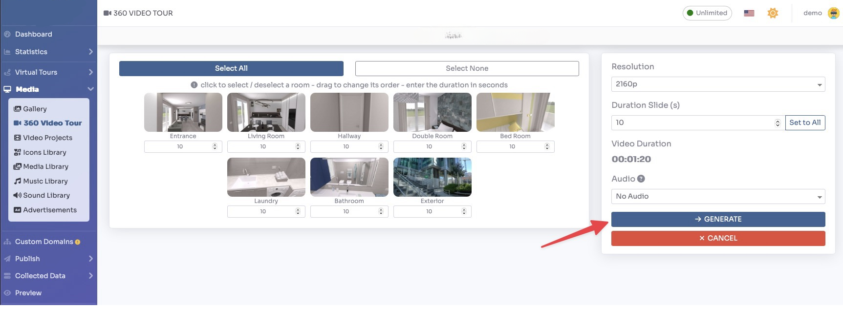Click the Set to All button
Screen dimensions: 843x328
805,123
